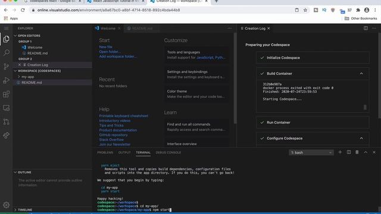Open Printable keyboard cheatsheet link
This screenshot has height=214, width=381.
123,116
